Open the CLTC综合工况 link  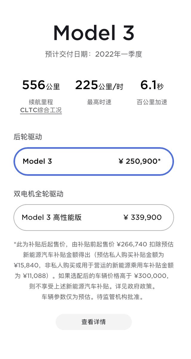41,110
